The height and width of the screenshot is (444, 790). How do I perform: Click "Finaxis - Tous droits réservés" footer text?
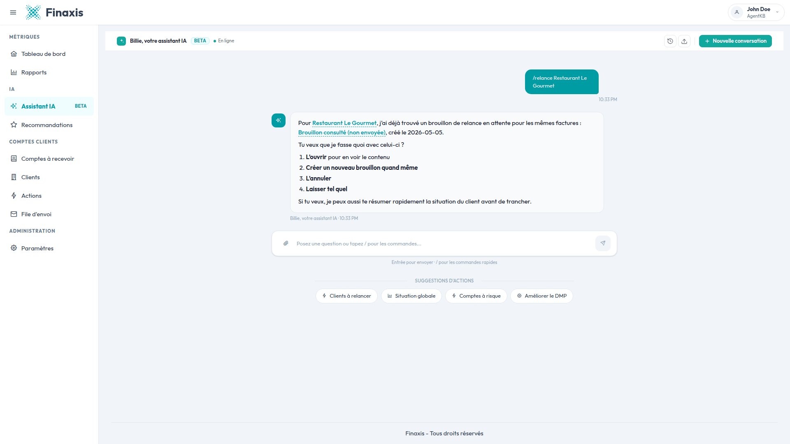click(x=444, y=433)
